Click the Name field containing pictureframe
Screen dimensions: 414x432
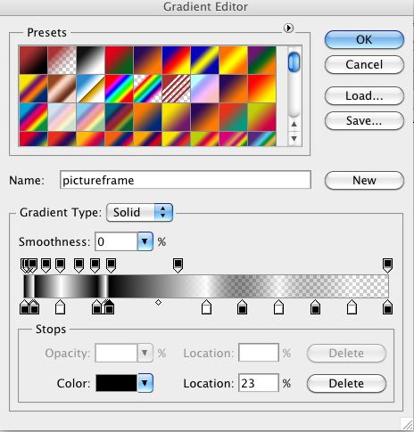pos(186,180)
